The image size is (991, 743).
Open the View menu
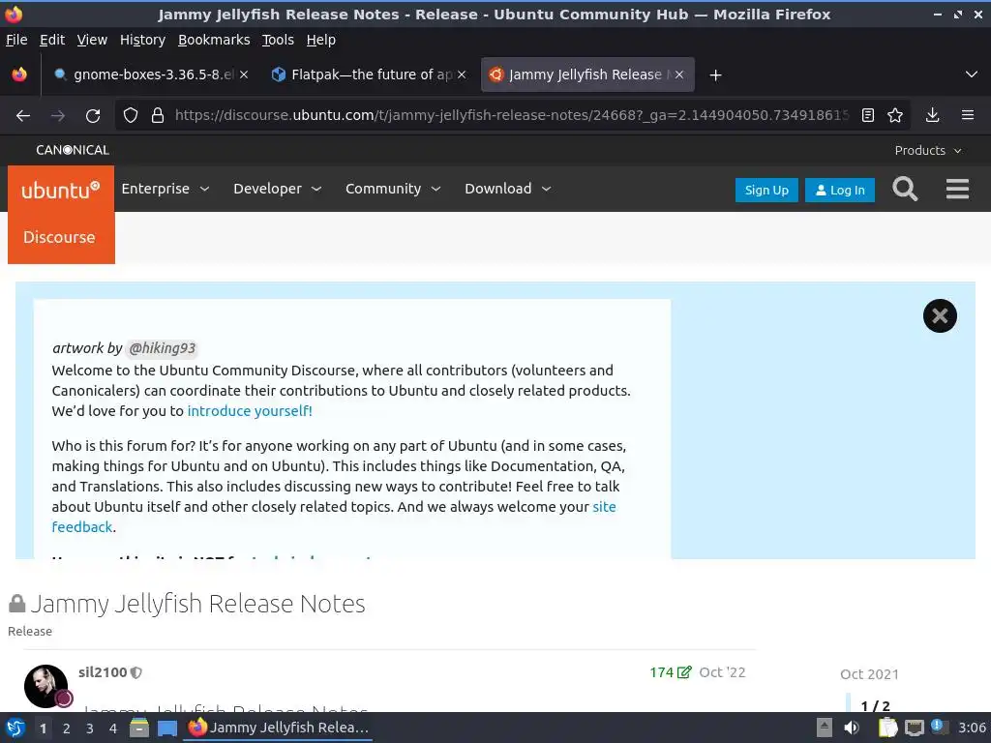(92, 40)
